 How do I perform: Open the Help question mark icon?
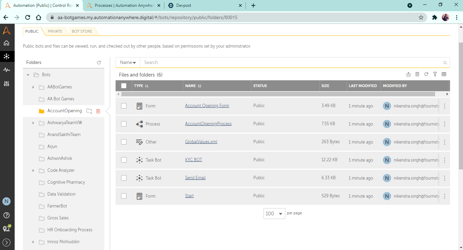[x=6, y=215]
